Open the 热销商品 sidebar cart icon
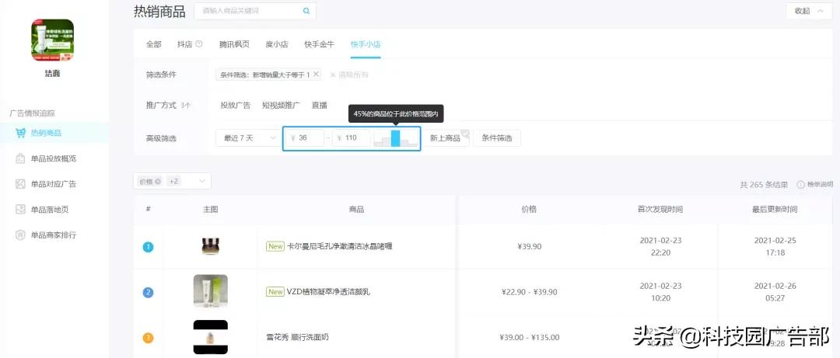Viewport: 840px width, 358px height. 20,134
